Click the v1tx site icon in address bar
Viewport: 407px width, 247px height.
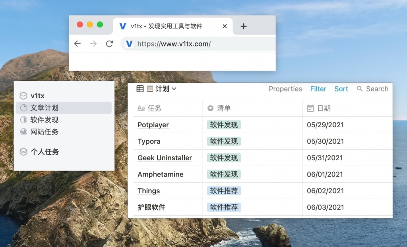[x=129, y=44]
